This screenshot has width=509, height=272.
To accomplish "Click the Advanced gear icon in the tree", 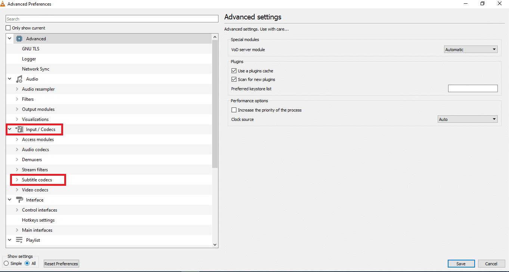I will click(19, 38).
